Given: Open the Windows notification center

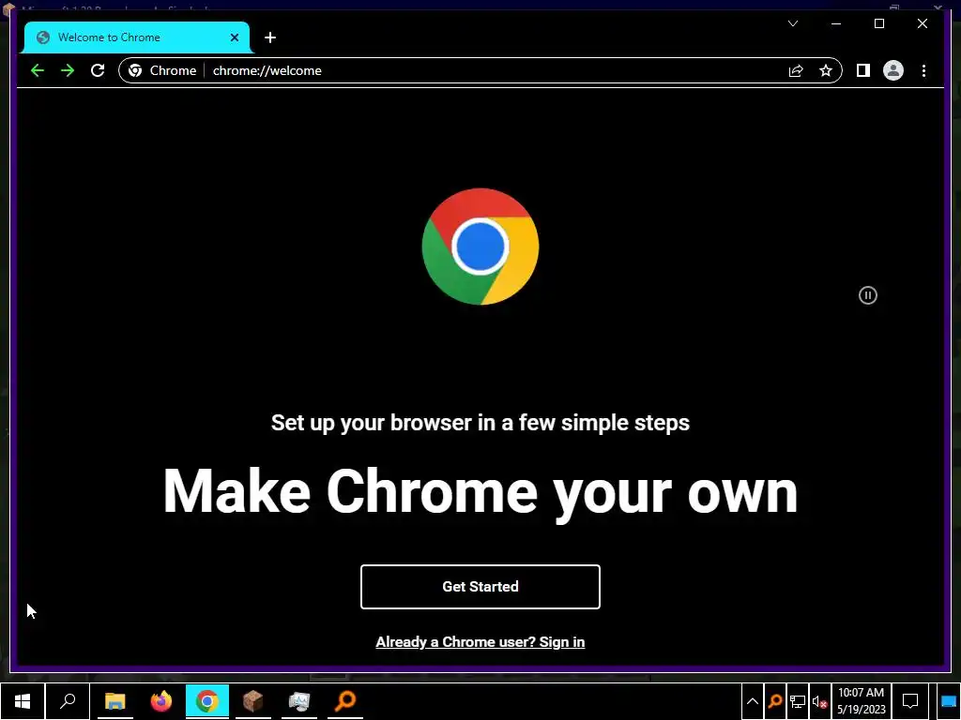Looking at the screenshot, I should pos(910,701).
